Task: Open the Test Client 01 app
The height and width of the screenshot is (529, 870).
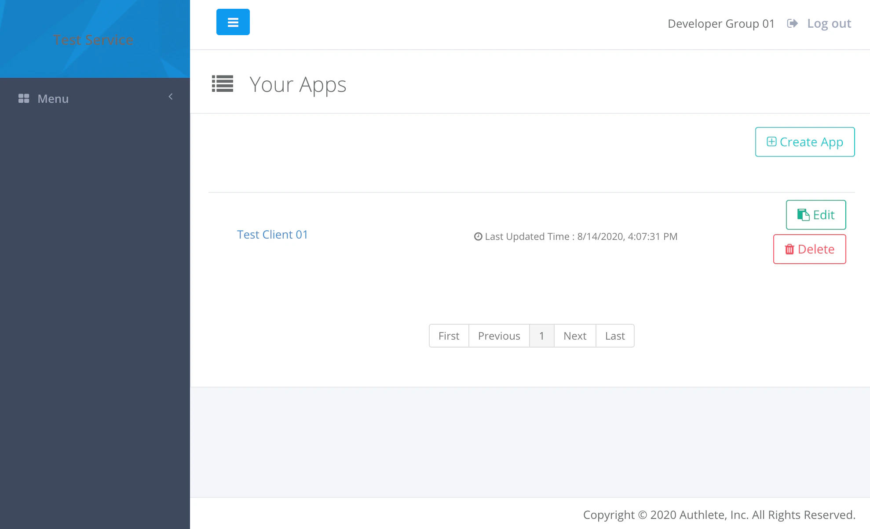Action: 272,235
